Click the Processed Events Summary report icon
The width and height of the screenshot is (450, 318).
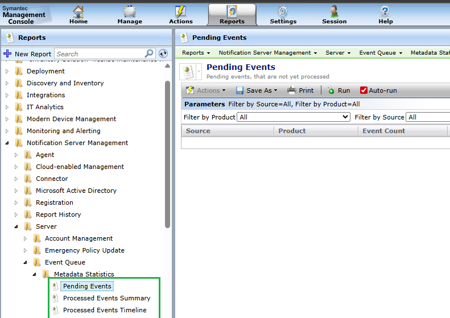[55, 298]
